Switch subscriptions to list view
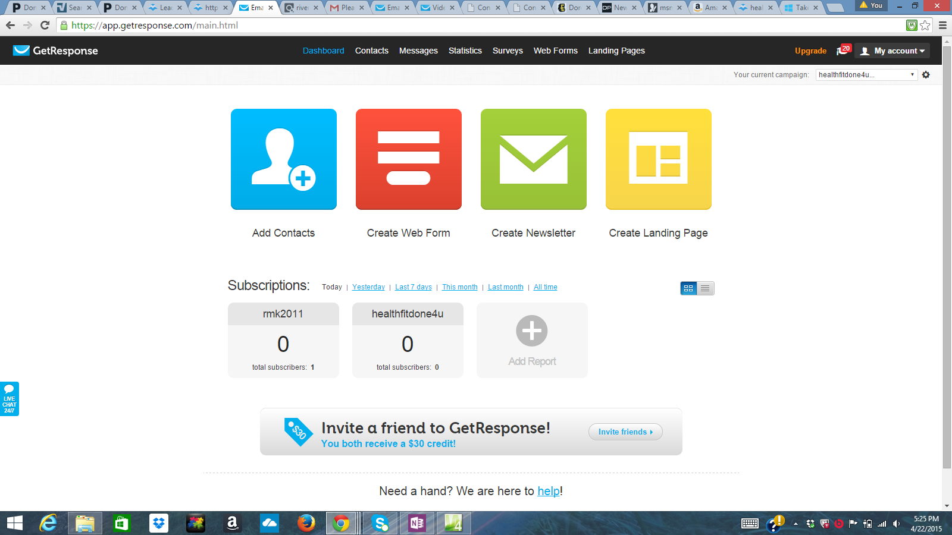The image size is (952, 535). (x=705, y=288)
